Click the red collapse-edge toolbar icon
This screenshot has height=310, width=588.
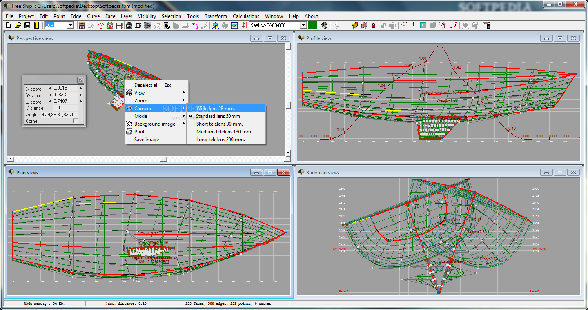click(x=345, y=25)
